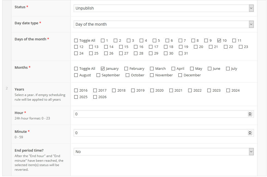Tick day 31 checkbox
This screenshot has width=267, height=177.
coord(181,53)
